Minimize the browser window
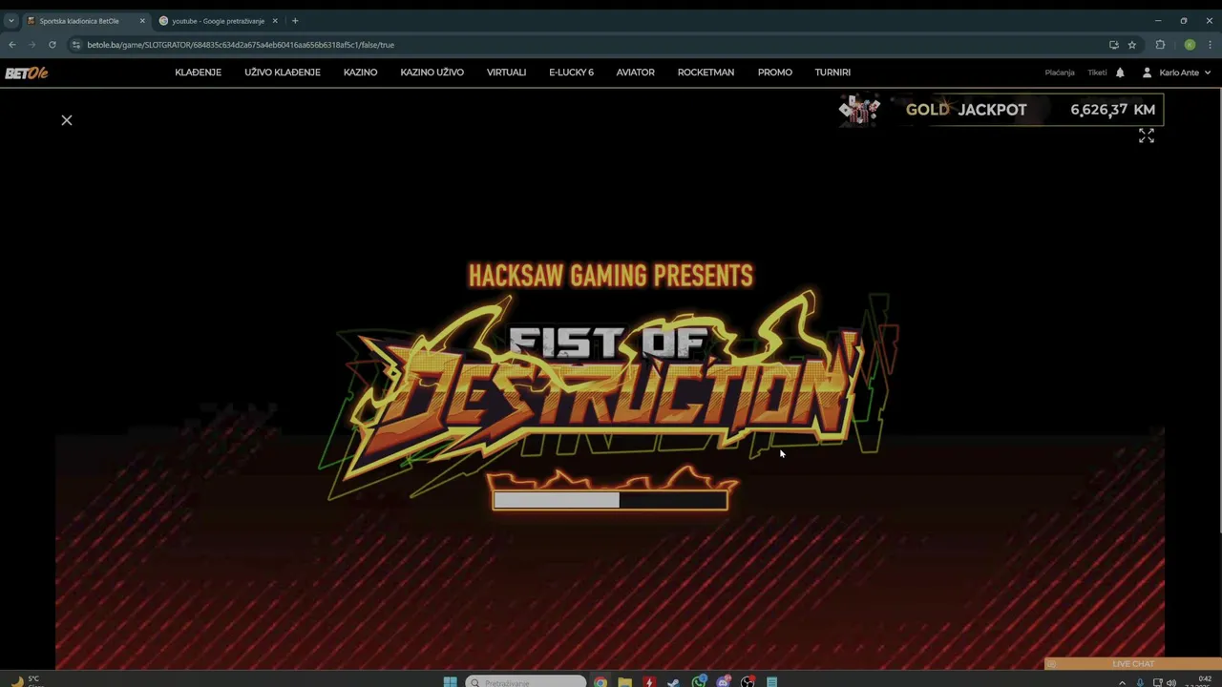 [1158, 21]
